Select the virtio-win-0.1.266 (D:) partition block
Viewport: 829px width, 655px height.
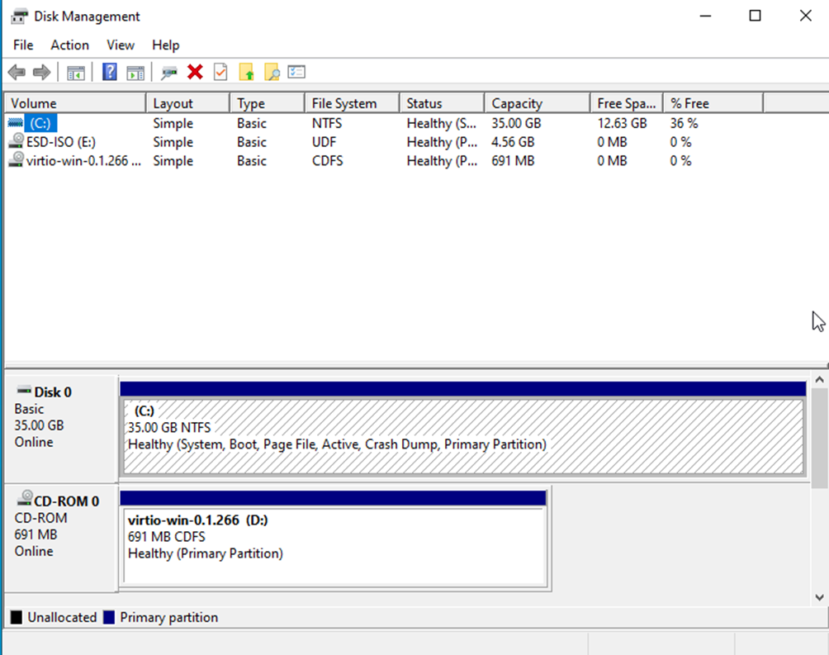click(332, 545)
